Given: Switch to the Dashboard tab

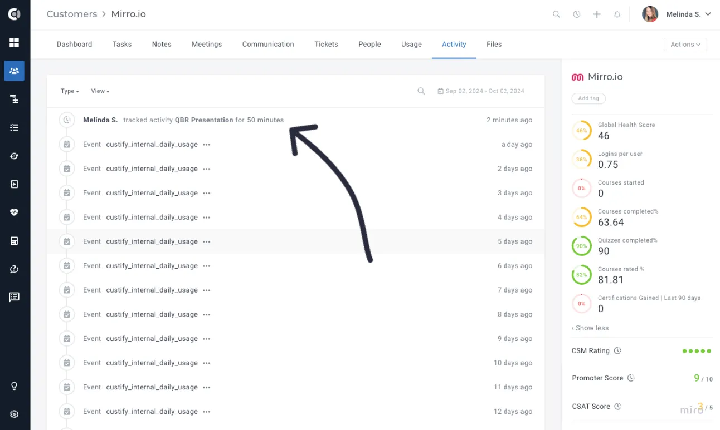Looking at the screenshot, I should [x=74, y=45].
